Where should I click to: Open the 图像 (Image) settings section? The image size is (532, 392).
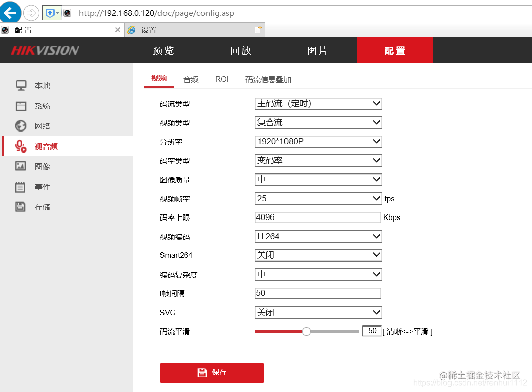43,166
